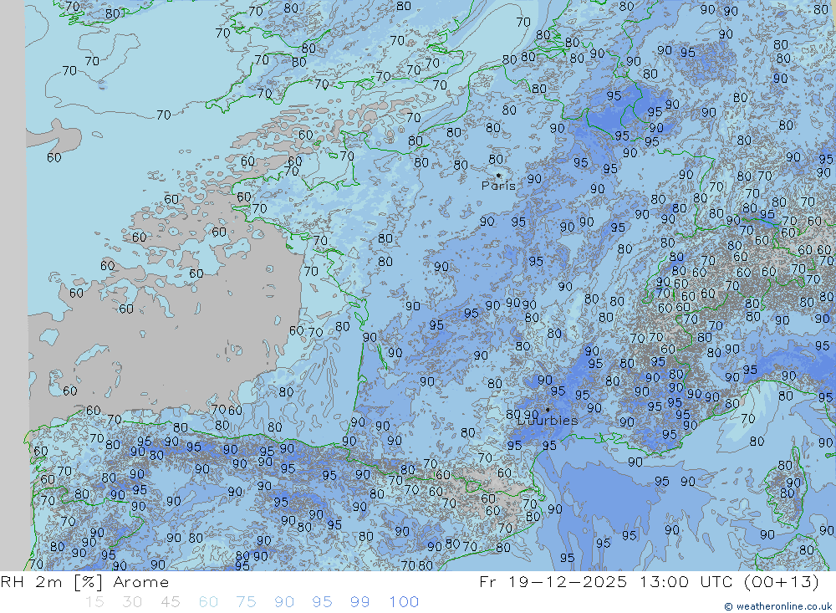Click the Paris city label
The width and height of the screenshot is (836, 613).
498,186
